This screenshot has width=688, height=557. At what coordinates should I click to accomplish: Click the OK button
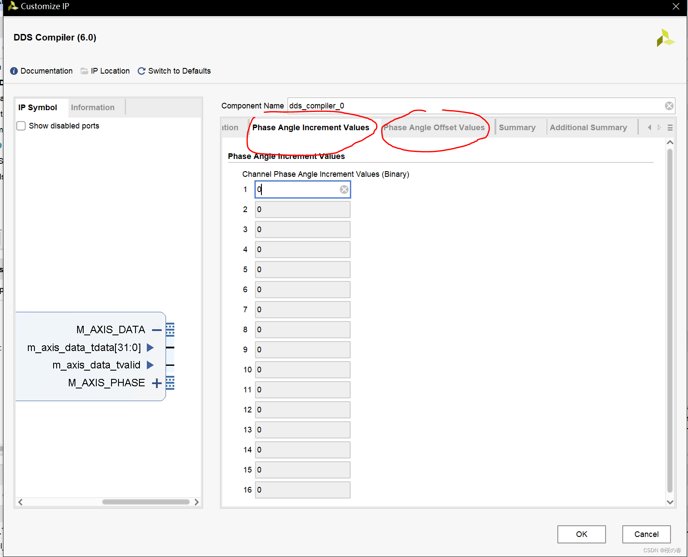coord(582,534)
